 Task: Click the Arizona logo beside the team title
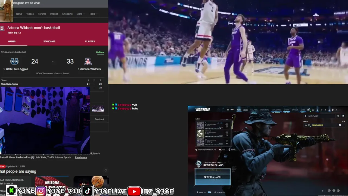(x=2, y=29)
